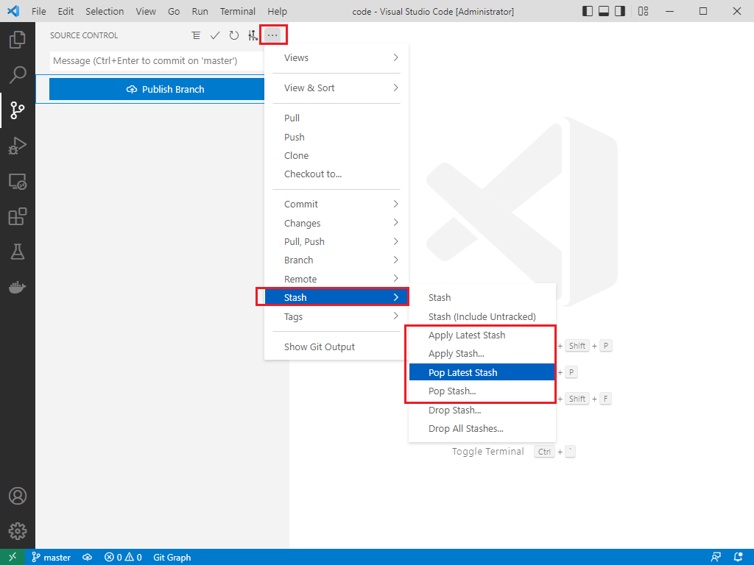754x565 pixels.
Task: Expand the Changes submenu
Action: pyautogui.click(x=336, y=223)
